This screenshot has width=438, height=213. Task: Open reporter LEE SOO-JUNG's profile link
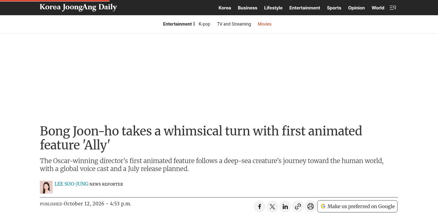pyautogui.click(x=71, y=184)
